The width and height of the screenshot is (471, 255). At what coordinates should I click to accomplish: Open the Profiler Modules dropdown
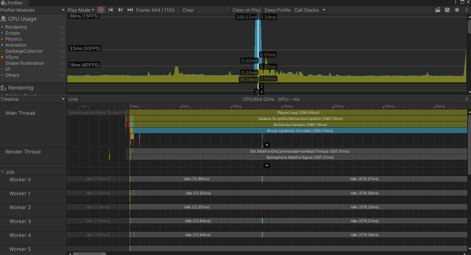pyautogui.click(x=33, y=10)
